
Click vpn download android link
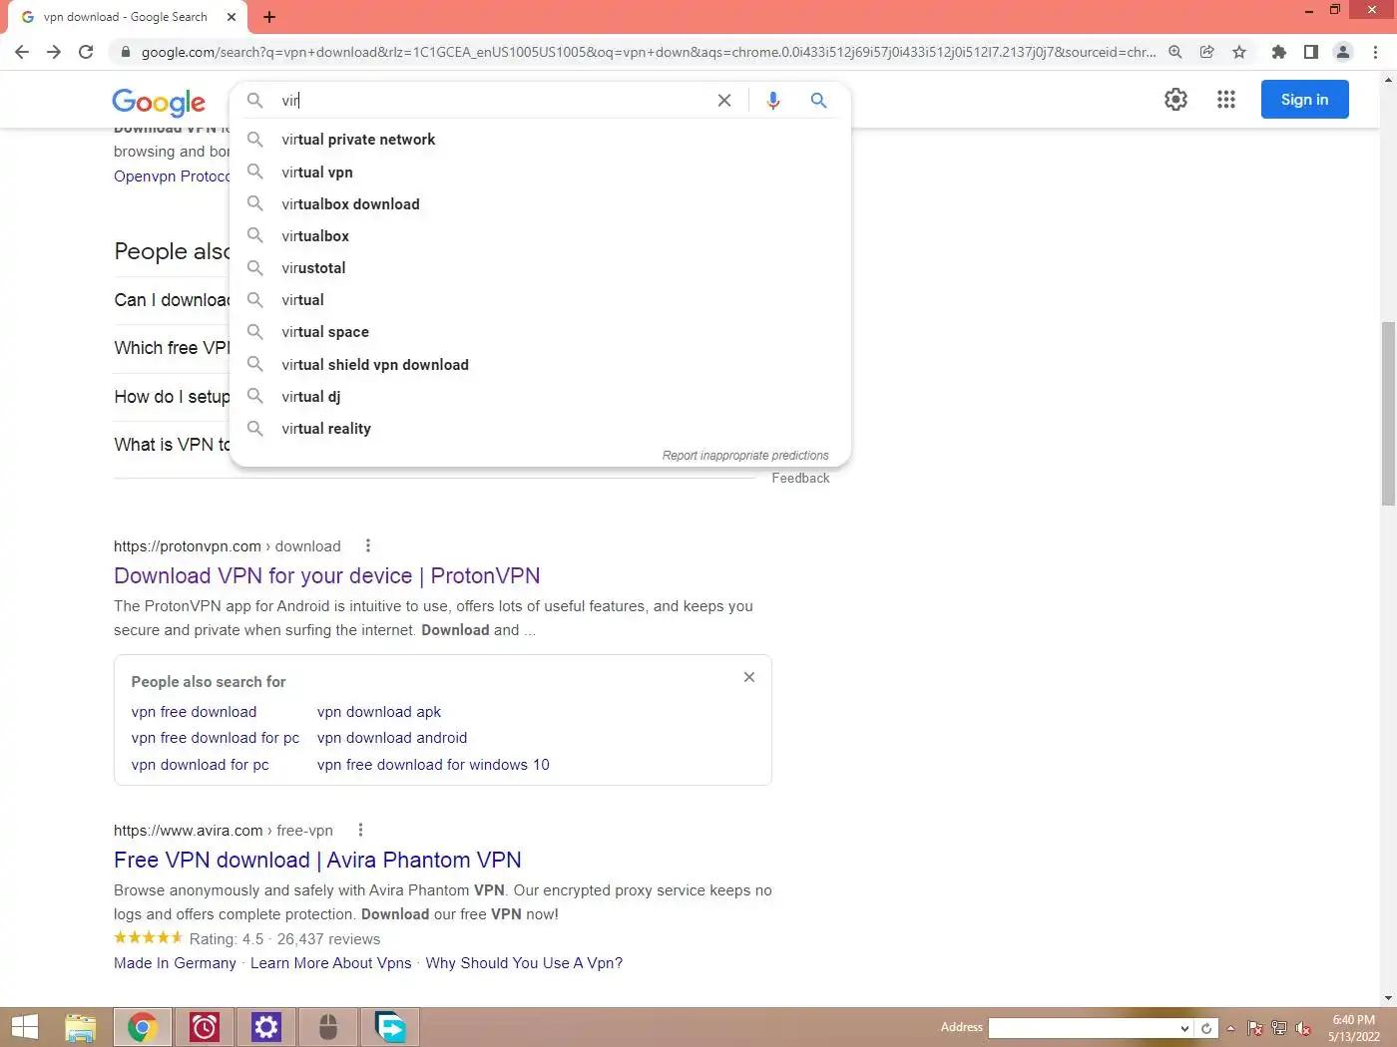pos(392,738)
